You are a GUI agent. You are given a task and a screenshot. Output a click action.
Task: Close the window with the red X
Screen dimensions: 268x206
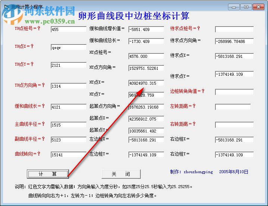[258, 7]
